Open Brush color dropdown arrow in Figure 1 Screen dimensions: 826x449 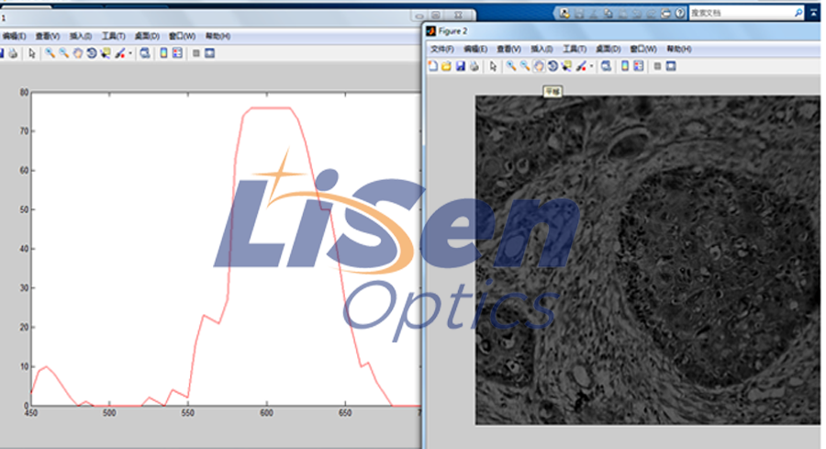pos(130,53)
